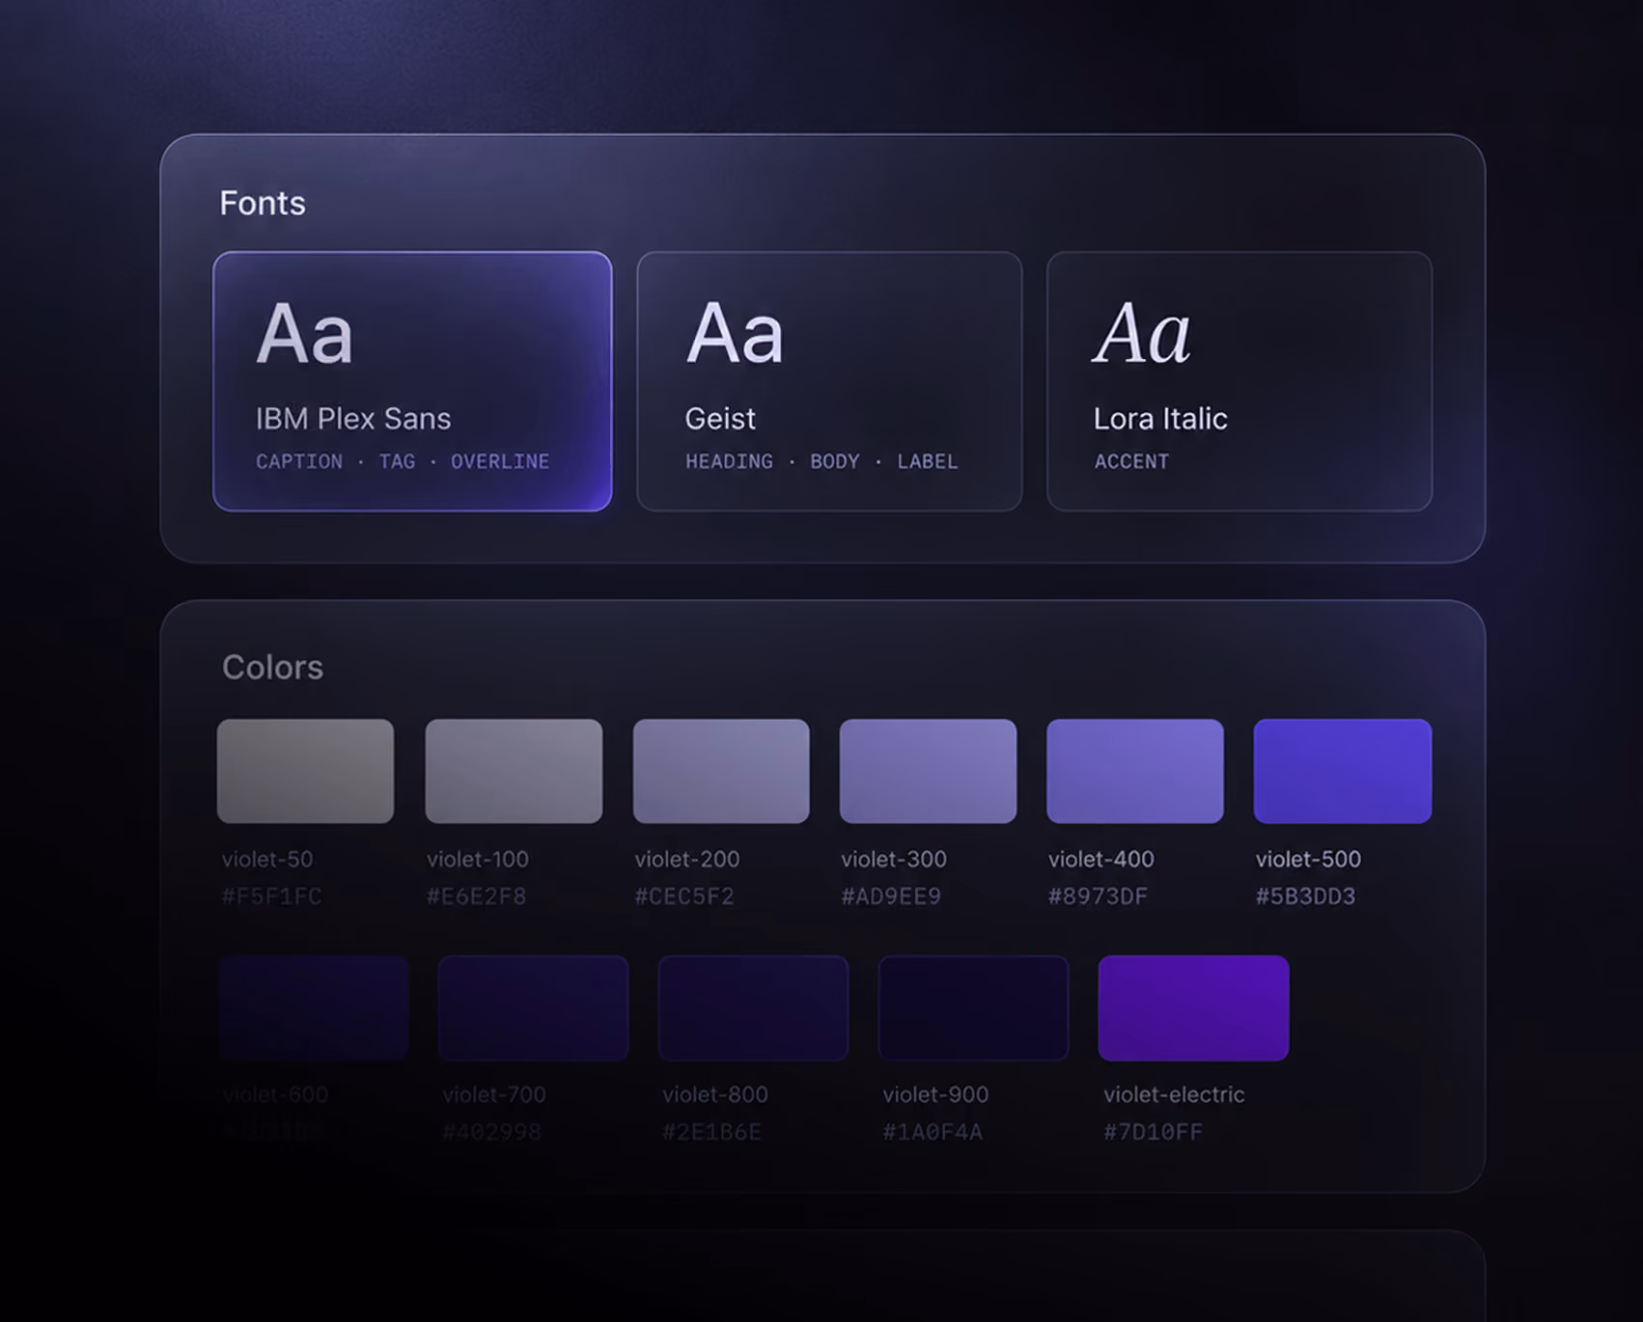
Task: Click the "HEADING · BODY · LABEL" usage text
Action: (x=821, y=461)
